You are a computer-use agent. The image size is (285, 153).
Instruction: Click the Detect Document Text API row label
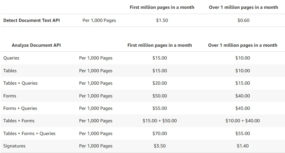point(31,20)
